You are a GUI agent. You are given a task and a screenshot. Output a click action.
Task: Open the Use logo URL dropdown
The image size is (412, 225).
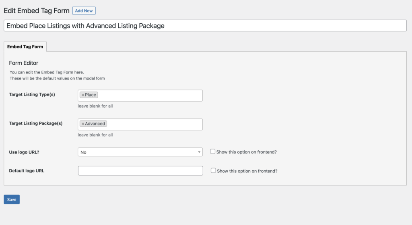pyautogui.click(x=140, y=152)
